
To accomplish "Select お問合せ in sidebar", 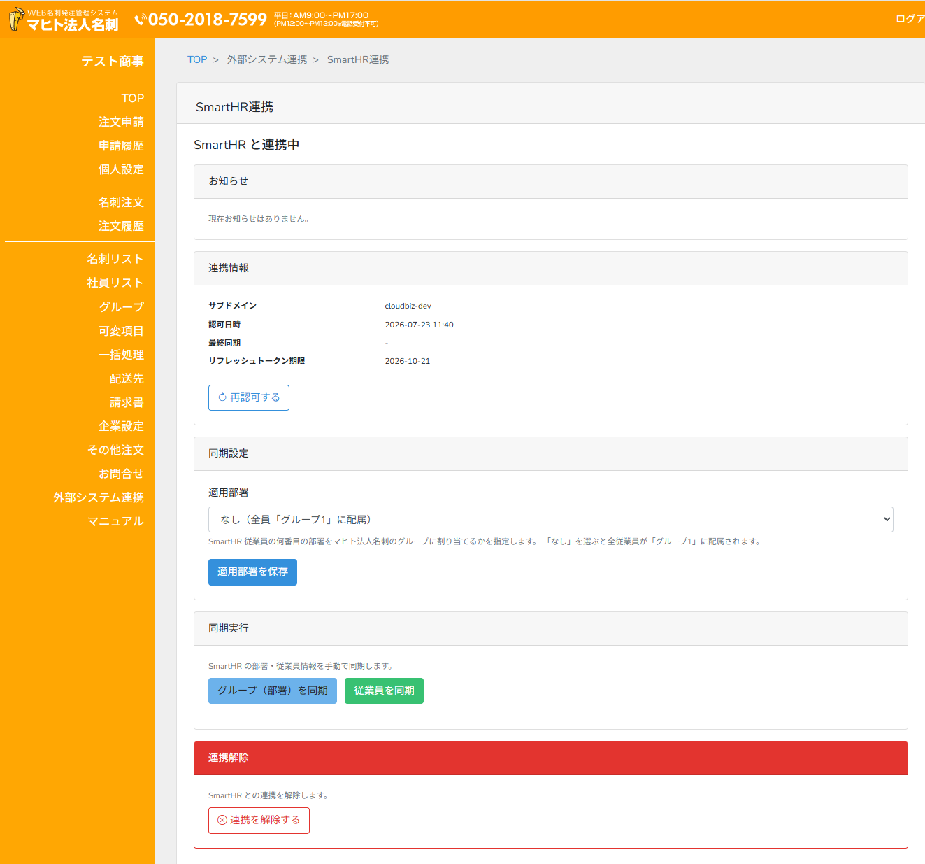I will 121,474.
